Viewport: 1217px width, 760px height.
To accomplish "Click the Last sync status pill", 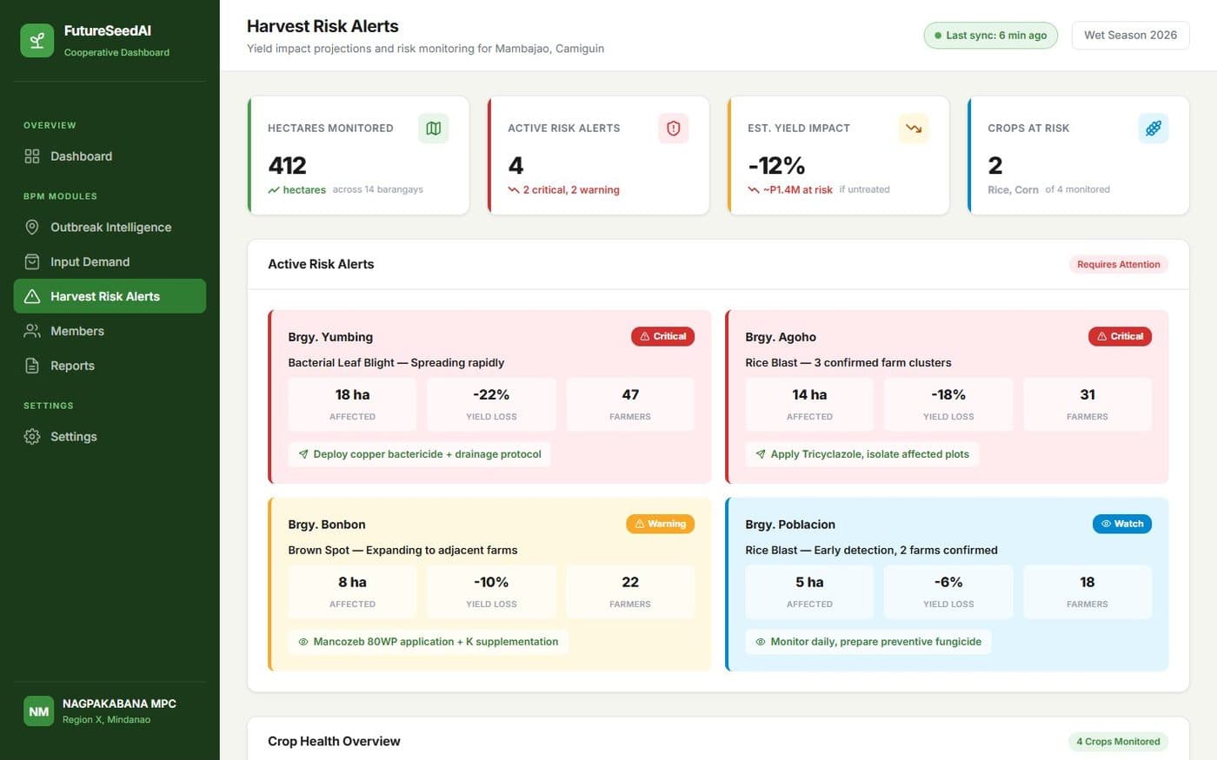I will (990, 36).
